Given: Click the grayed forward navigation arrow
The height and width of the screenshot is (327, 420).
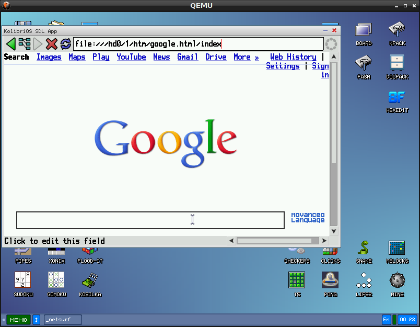Looking at the screenshot, I should click(x=37, y=44).
